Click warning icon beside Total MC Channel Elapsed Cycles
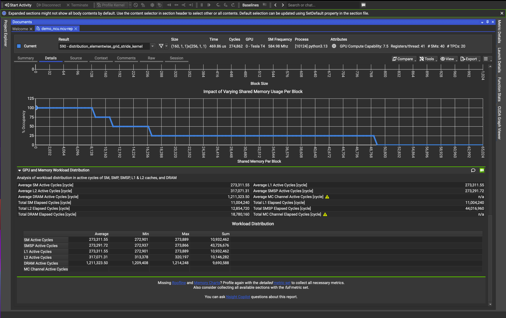This screenshot has height=318, width=506. (x=325, y=214)
